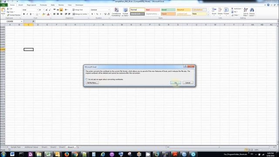This screenshot has height=157, width=279.
Task: Toggle Bold formatting
Action: click(x=24, y=14)
